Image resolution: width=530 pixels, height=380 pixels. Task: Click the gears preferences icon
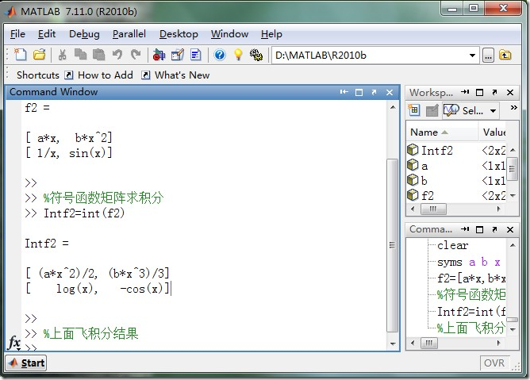(x=256, y=55)
